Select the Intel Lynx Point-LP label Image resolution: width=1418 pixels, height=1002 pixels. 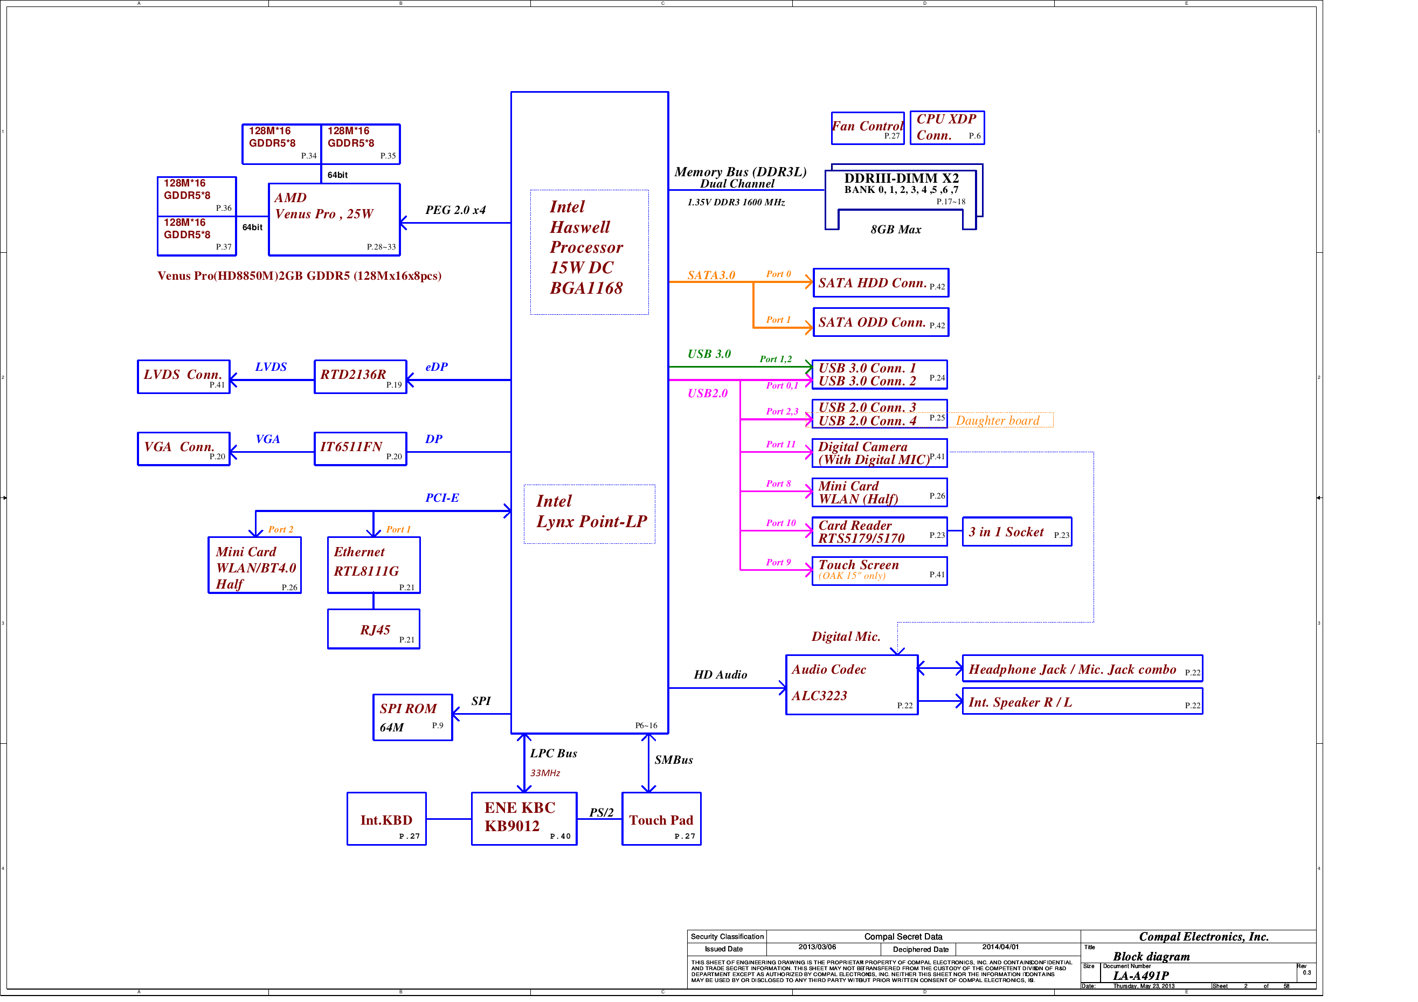[589, 514]
